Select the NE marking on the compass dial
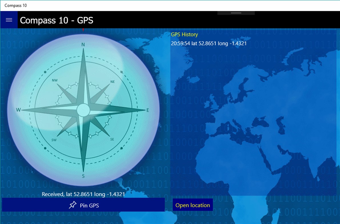The width and height of the screenshot is (340, 224). (x=112, y=82)
